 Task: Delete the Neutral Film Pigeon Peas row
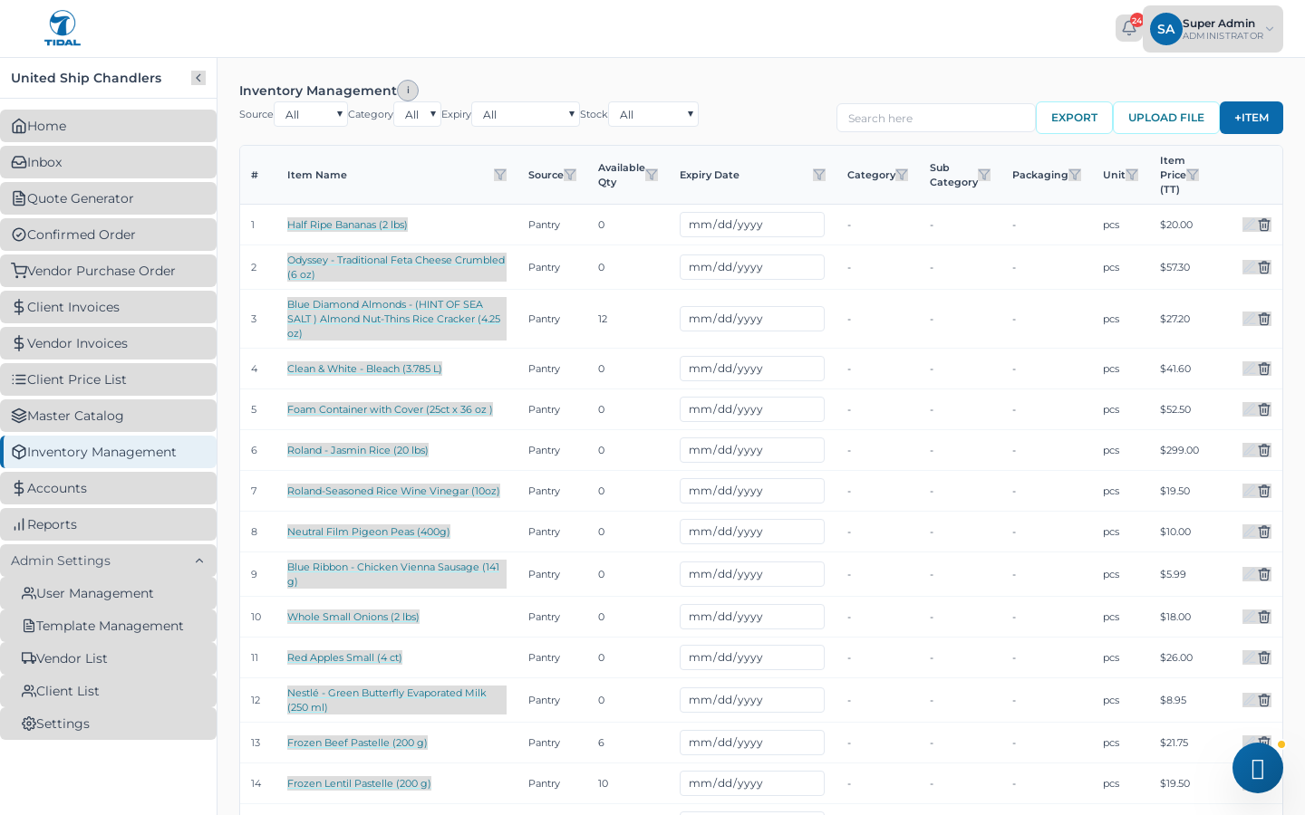tap(1264, 532)
